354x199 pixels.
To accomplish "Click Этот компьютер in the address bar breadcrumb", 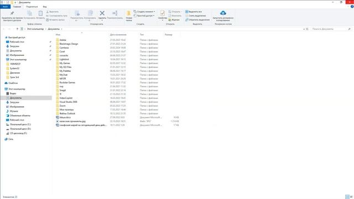I will click(x=35, y=29).
